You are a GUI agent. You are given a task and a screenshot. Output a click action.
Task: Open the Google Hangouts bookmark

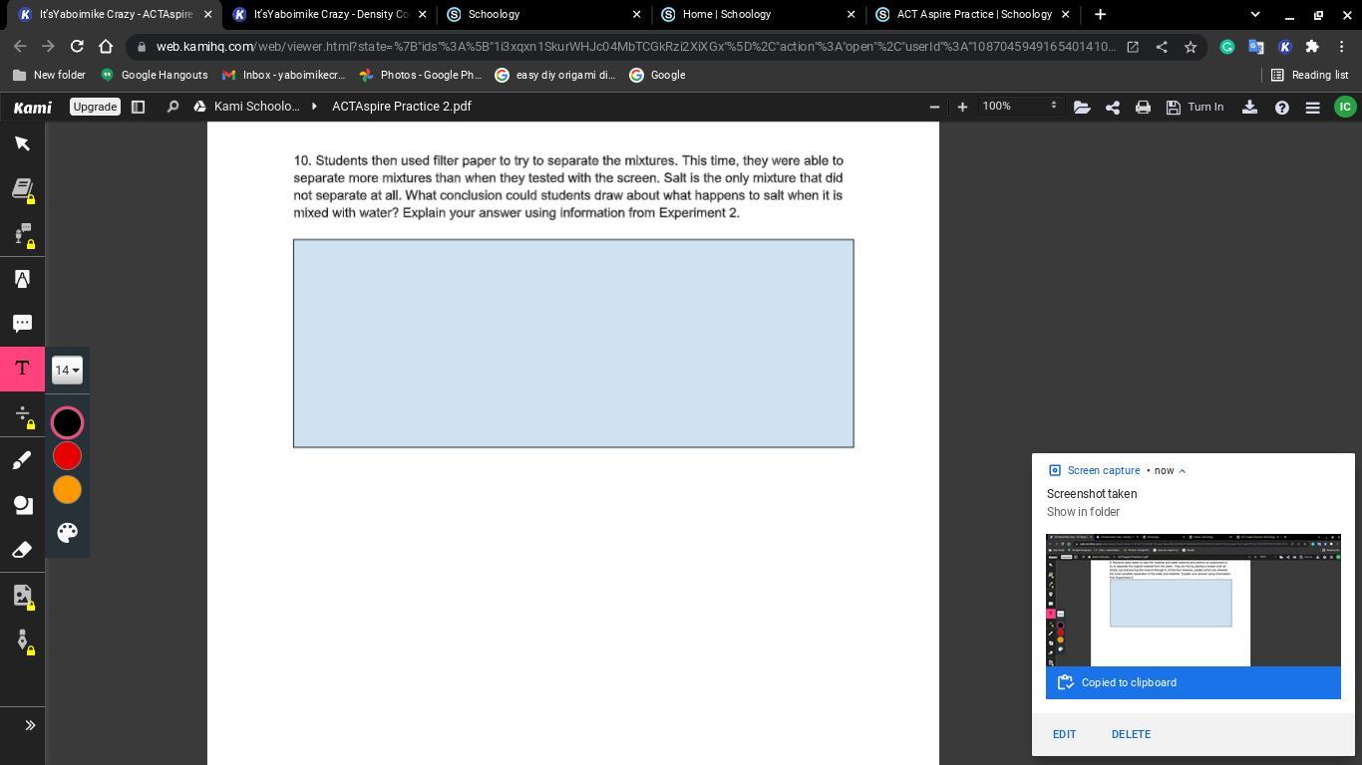pyautogui.click(x=155, y=75)
